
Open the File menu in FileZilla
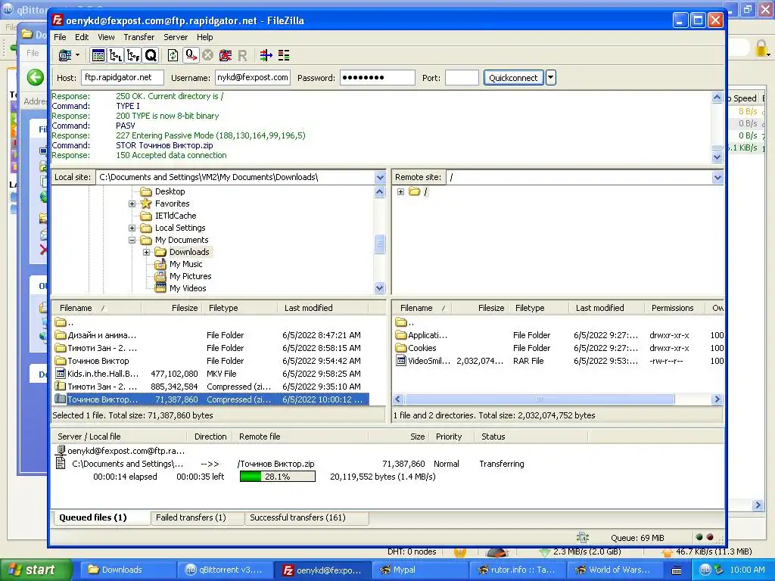pos(60,37)
